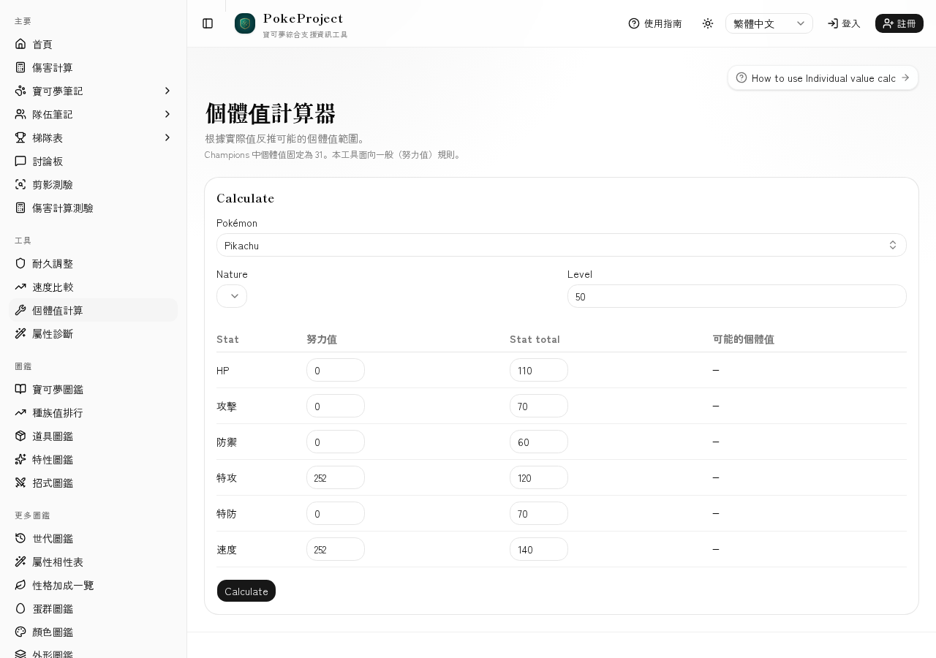936x658 pixels.
Task: Click the sparkle icon beside 特性圖鑑
Action: coord(20,459)
